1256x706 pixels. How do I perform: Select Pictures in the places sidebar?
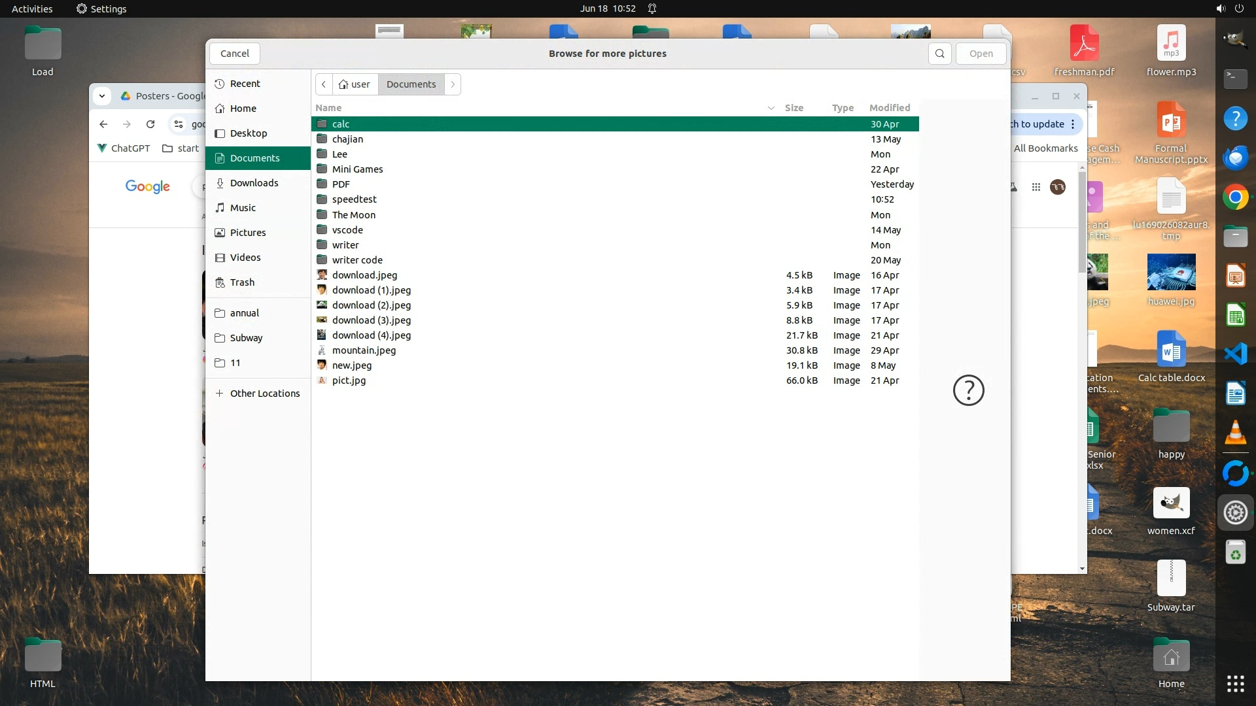click(x=248, y=233)
